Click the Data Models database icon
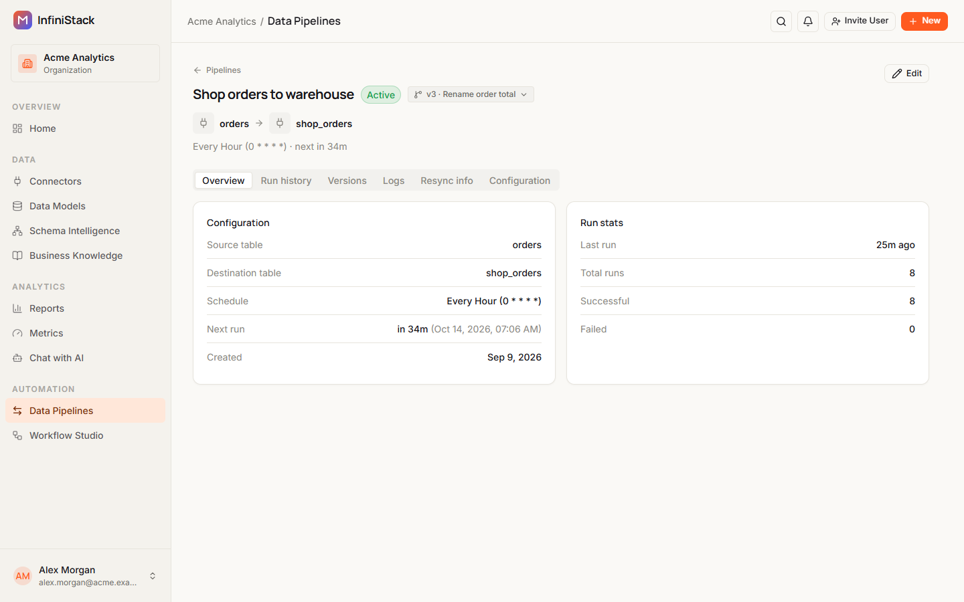 click(x=17, y=206)
